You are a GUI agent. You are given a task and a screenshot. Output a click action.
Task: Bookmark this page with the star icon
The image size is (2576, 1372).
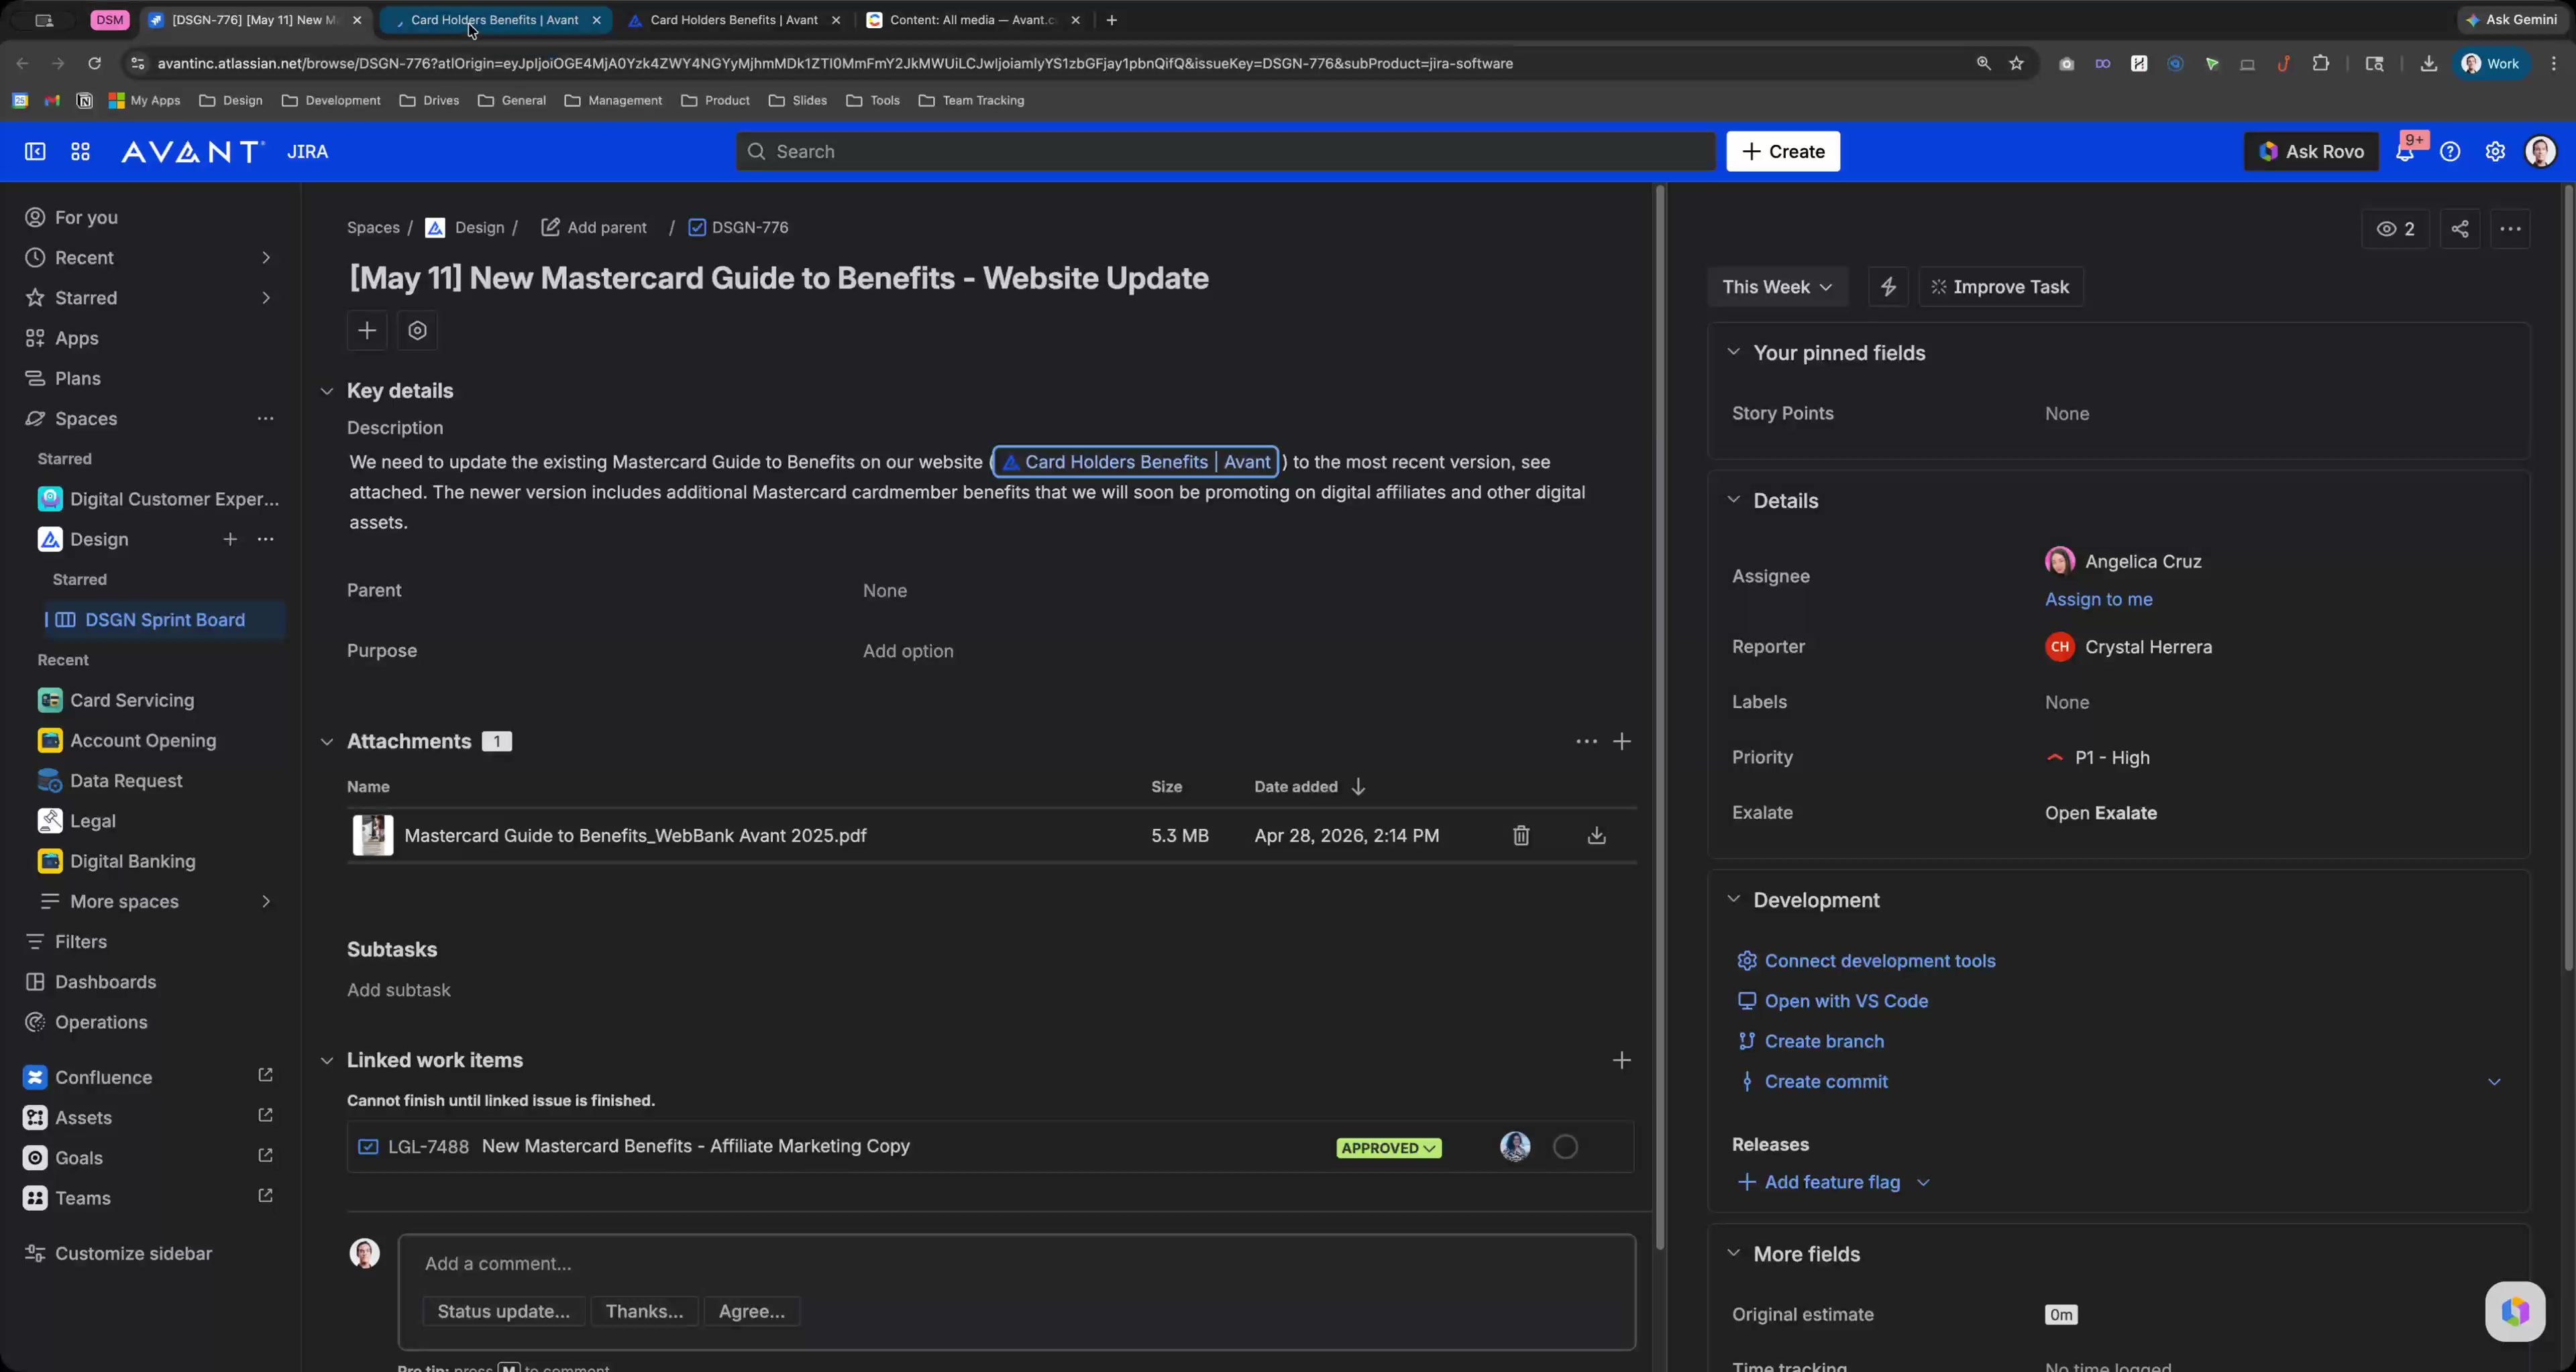pyautogui.click(x=2017, y=63)
